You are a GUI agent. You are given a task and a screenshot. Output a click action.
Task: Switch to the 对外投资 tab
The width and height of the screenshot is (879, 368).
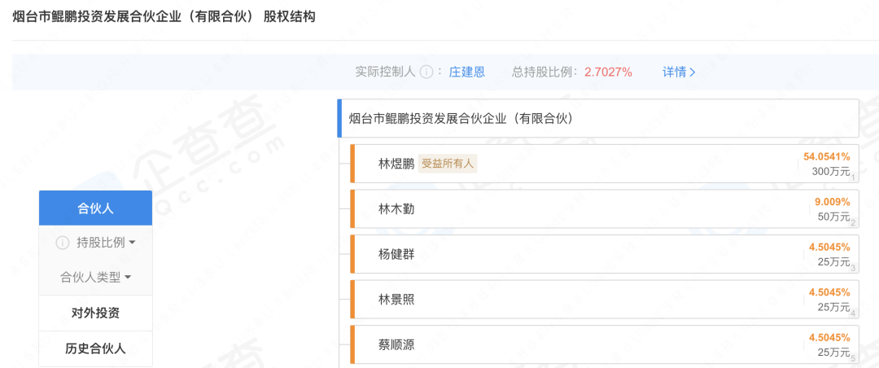pyautogui.click(x=95, y=313)
